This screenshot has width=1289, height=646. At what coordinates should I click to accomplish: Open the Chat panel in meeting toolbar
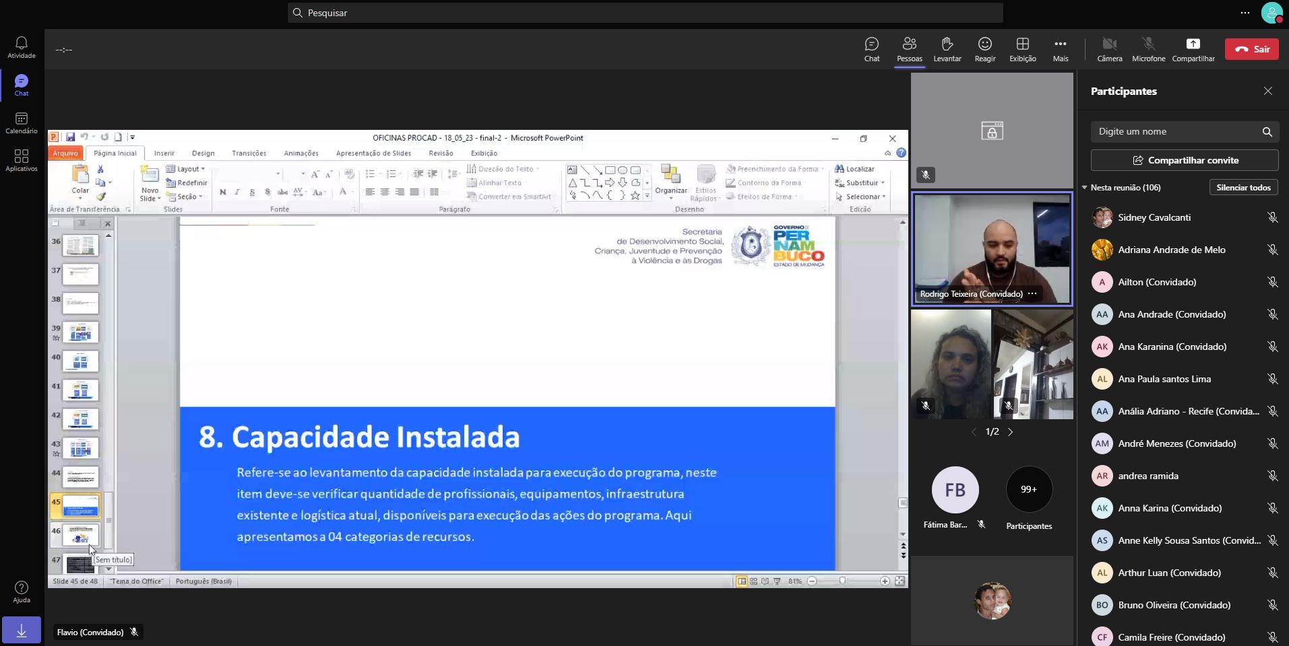871,49
